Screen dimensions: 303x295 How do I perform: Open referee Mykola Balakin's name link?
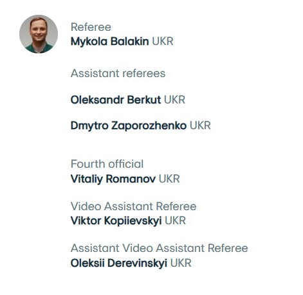click(x=109, y=42)
